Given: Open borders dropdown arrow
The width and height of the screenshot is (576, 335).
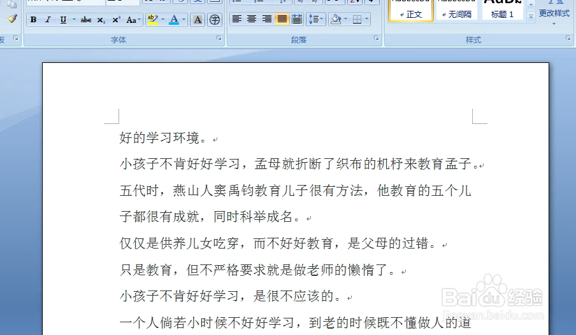Looking at the screenshot, I should coord(366,19).
